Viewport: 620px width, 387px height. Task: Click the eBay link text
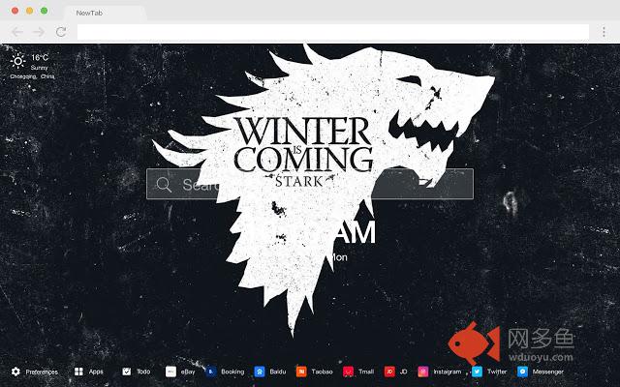[188, 372]
